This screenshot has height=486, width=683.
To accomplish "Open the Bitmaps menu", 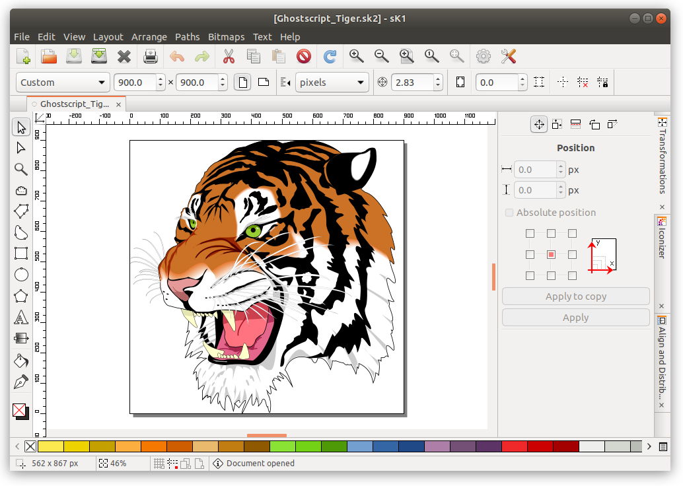I will (226, 37).
